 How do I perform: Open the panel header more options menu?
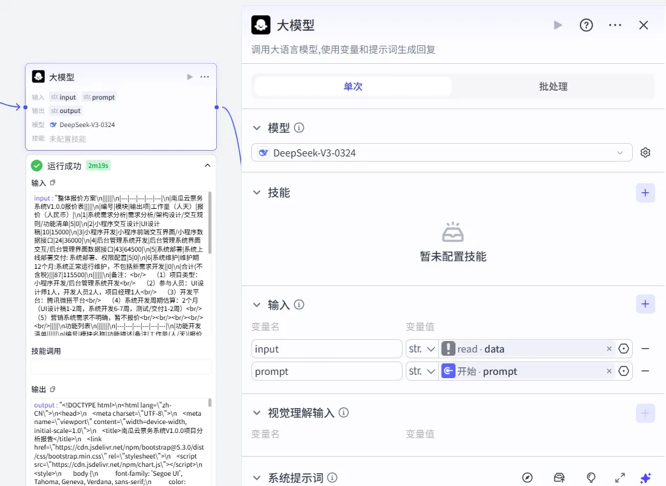point(615,25)
